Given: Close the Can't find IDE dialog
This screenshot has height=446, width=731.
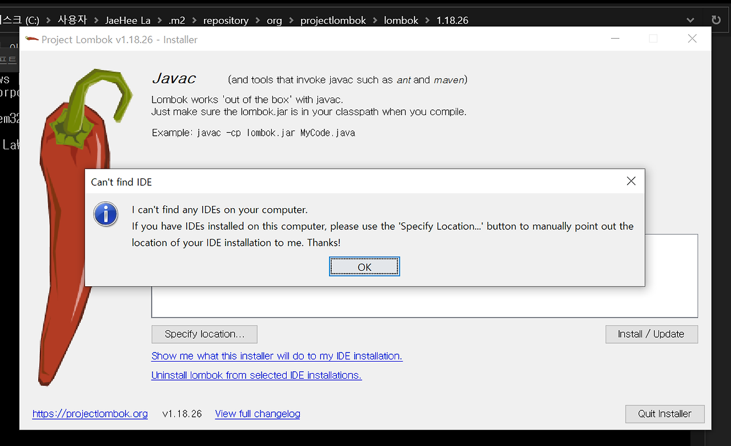Looking at the screenshot, I should pos(631,181).
